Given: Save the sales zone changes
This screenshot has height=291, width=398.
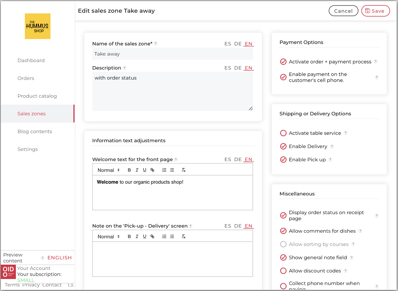Looking at the screenshot, I should click(375, 11).
